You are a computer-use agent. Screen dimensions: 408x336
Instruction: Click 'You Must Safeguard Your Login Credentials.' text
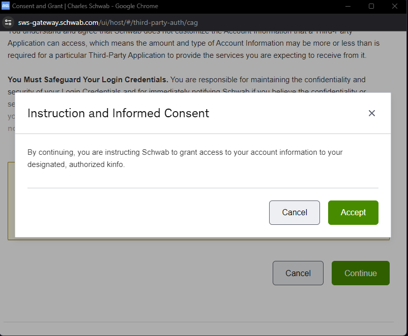[x=88, y=80]
